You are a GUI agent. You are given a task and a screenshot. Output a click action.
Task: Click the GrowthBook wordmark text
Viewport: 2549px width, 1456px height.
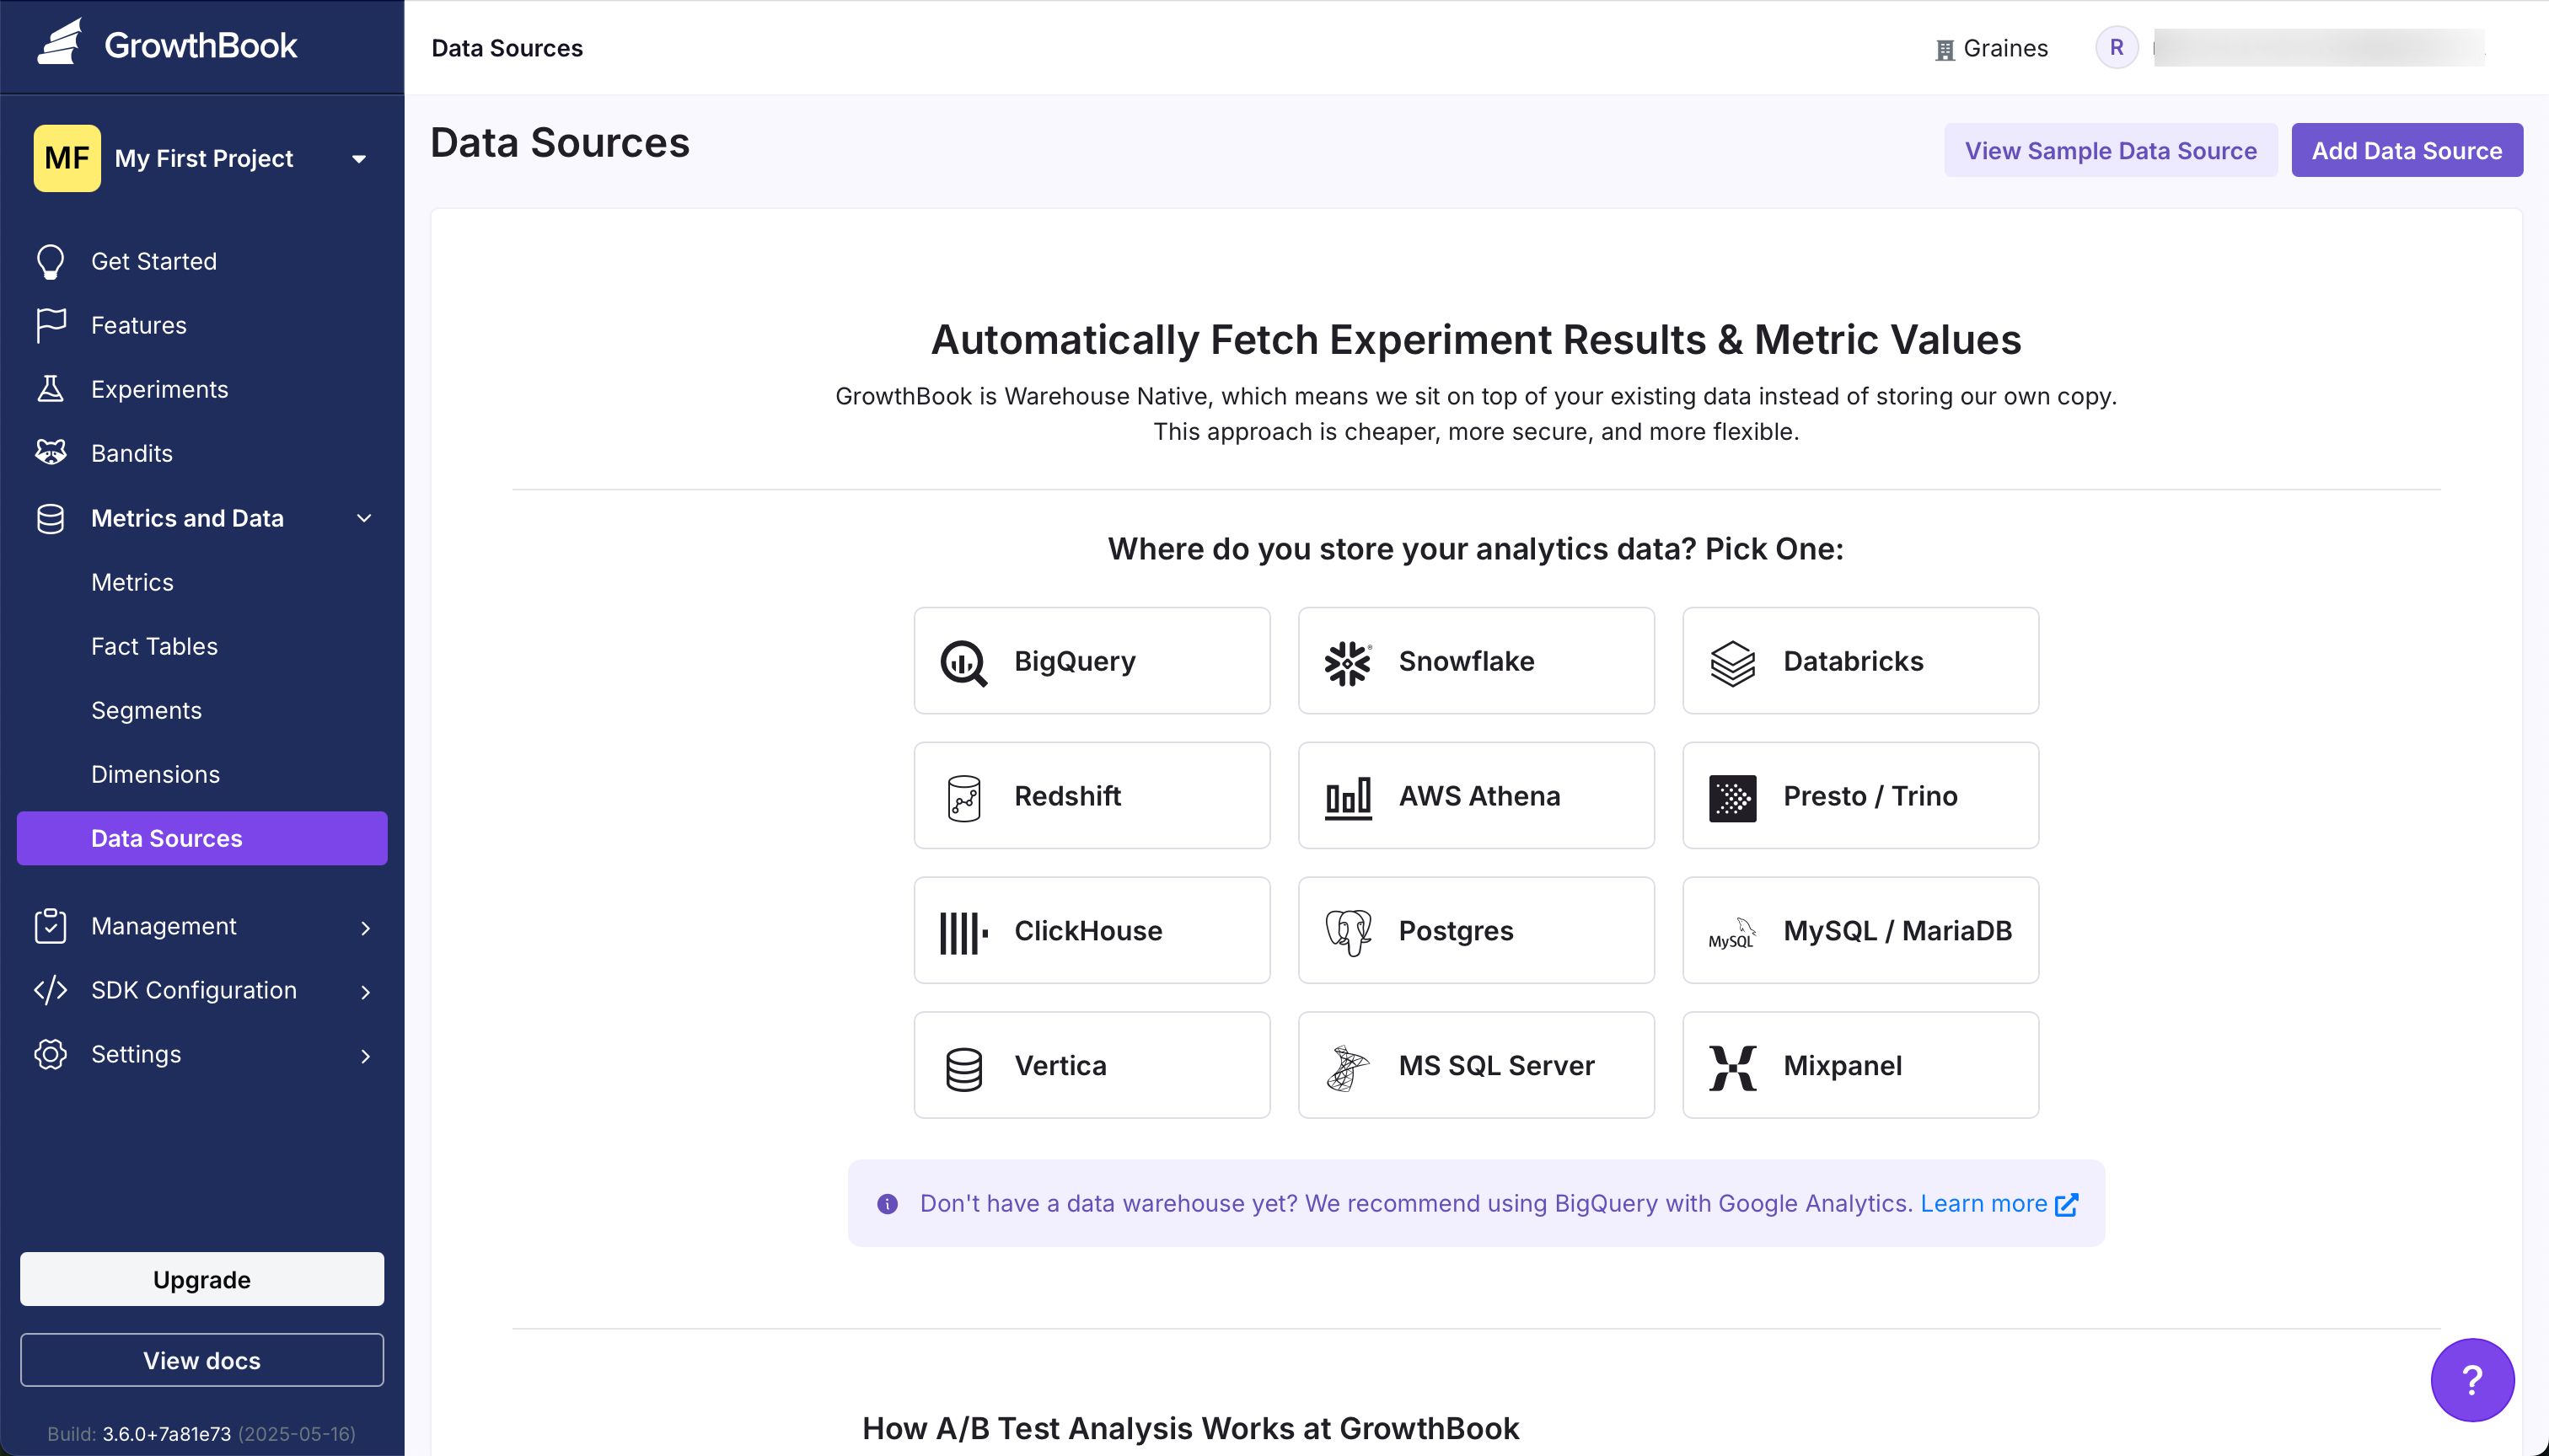click(x=200, y=45)
